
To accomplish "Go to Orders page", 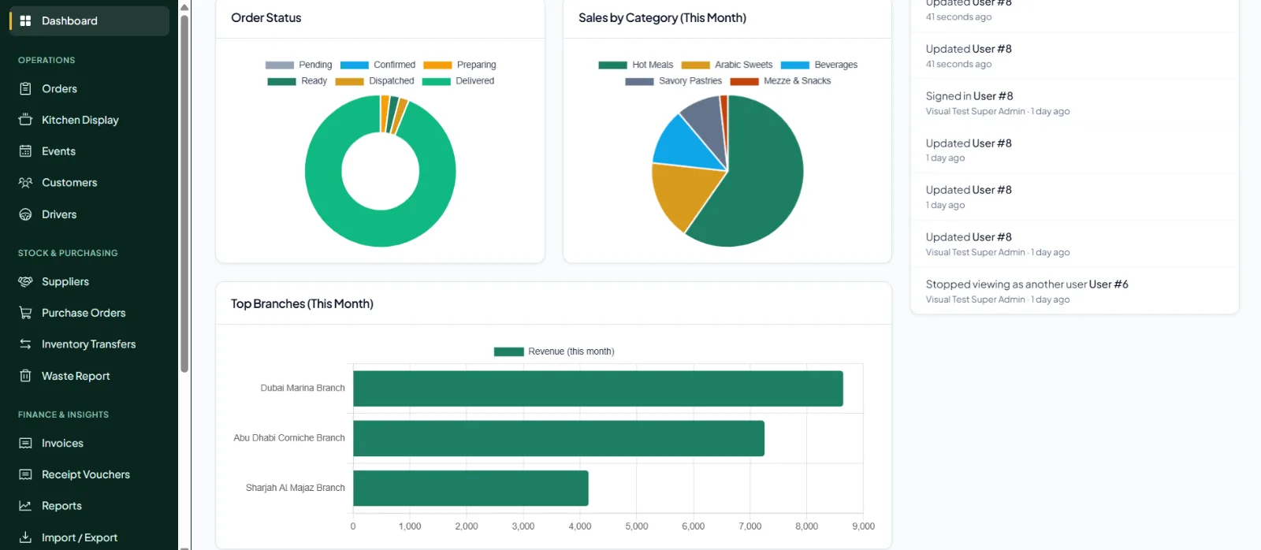I will pyautogui.click(x=89, y=89).
